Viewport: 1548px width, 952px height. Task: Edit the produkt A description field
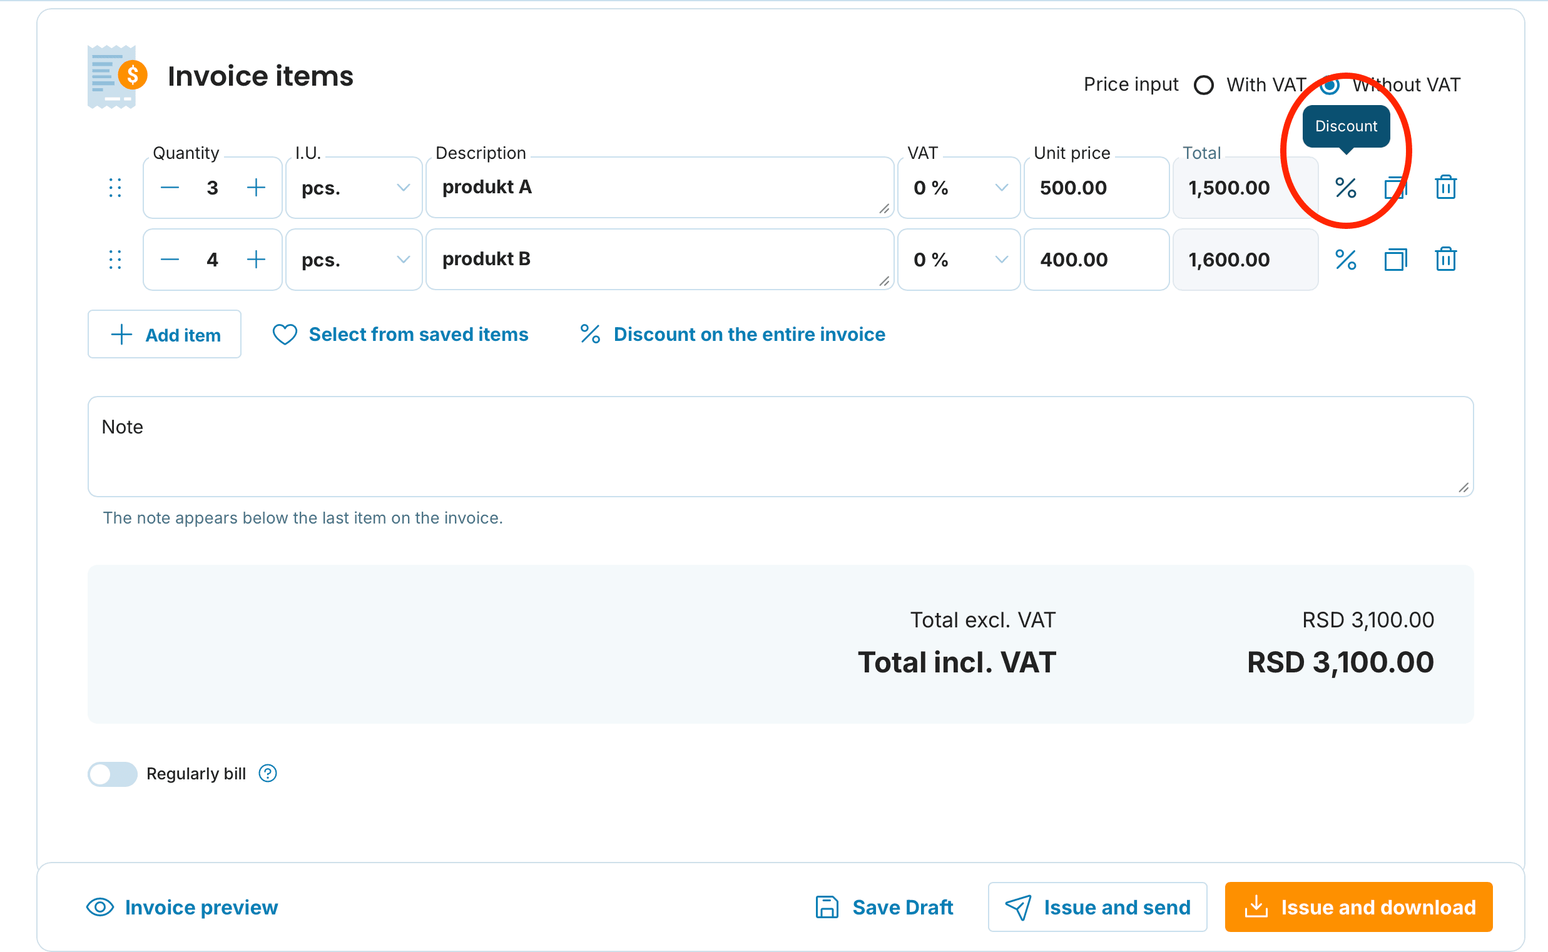point(659,188)
